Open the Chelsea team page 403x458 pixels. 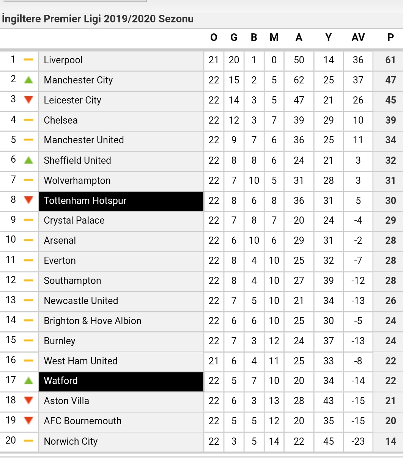[61, 120]
